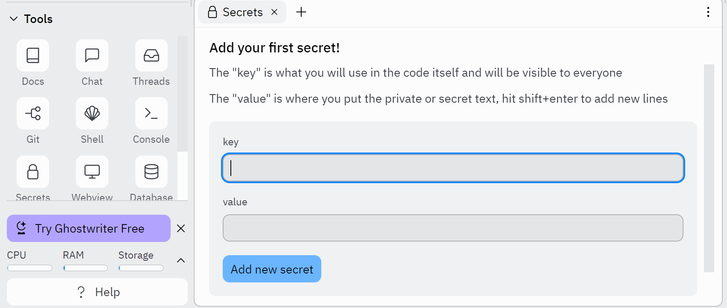Open the Console tool
Image resolution: width=727 pixels, height=308 pixels.
pyautogui.click(x=151, y=114)
